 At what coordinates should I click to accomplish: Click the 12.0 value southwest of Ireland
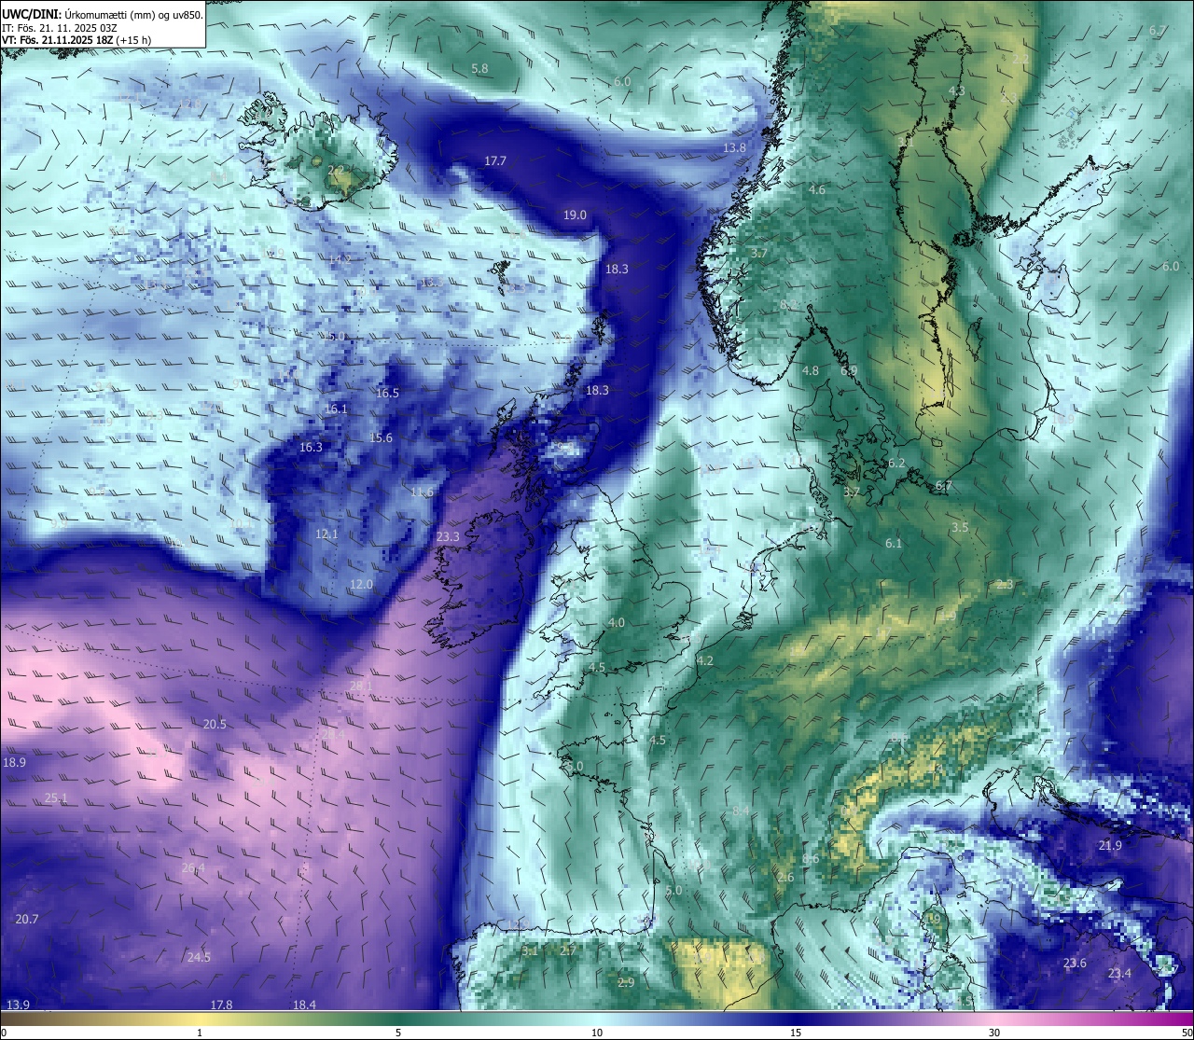[361, 585]
